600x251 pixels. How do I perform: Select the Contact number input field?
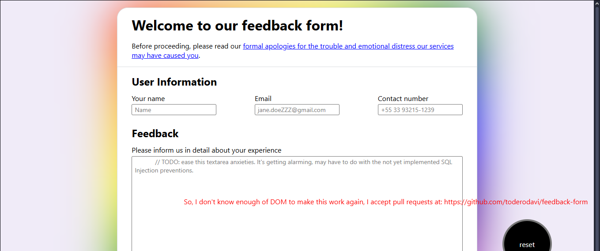pyautogui.click(x=420, y=110)
